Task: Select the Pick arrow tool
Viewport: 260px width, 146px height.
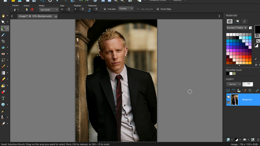Action: pos(3,22)
